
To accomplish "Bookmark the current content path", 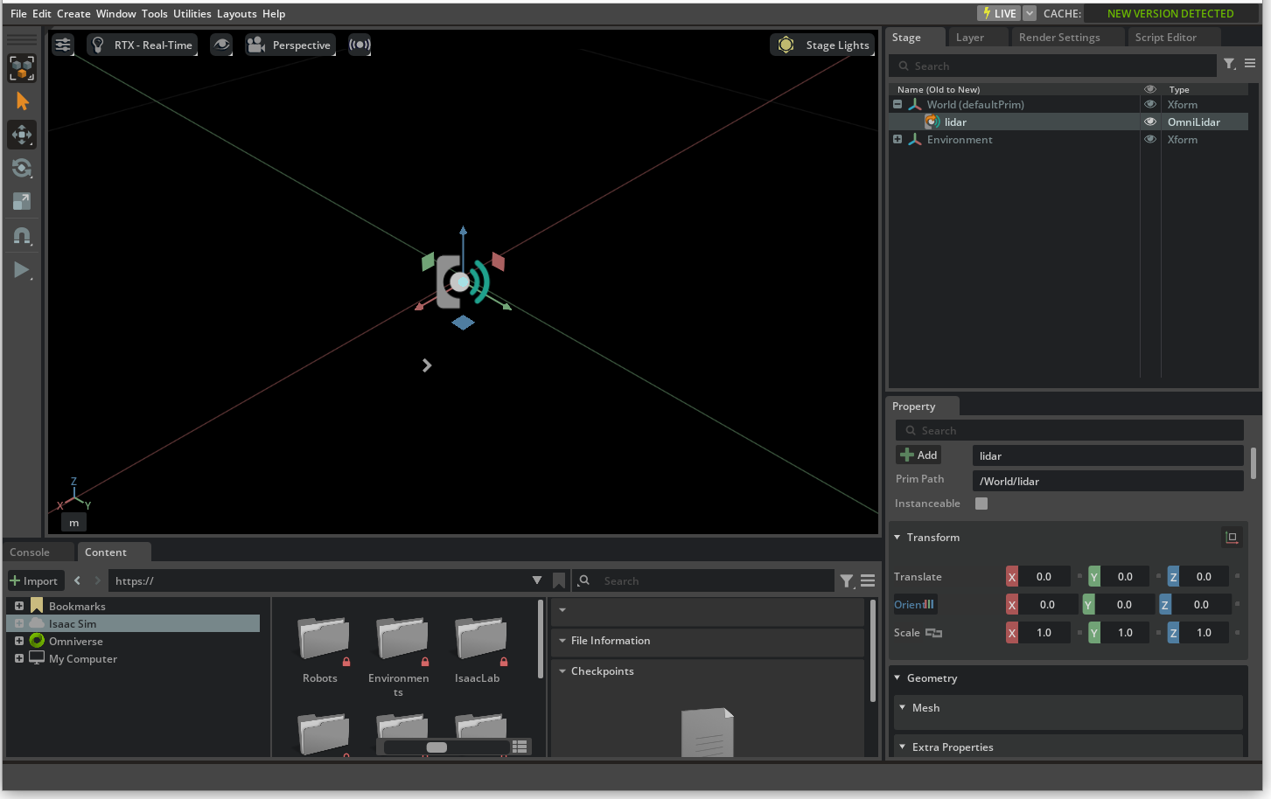I will [559, 580].
